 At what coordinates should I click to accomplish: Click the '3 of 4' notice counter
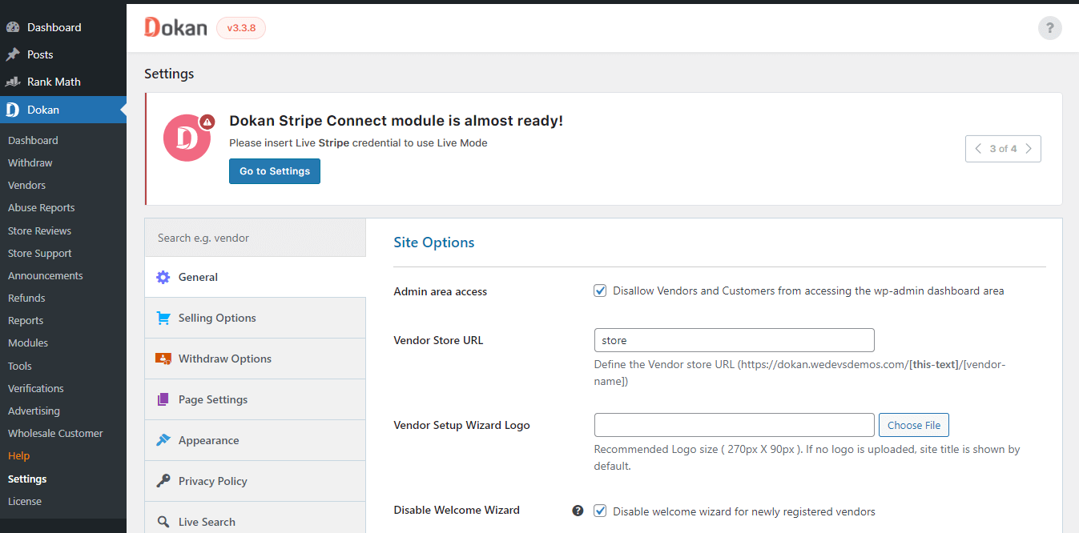coord(1003,149)
